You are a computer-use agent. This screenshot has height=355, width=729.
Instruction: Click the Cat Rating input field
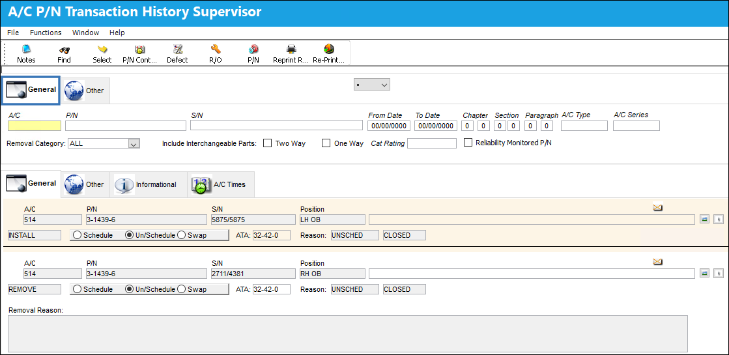(x=432, y=143)
